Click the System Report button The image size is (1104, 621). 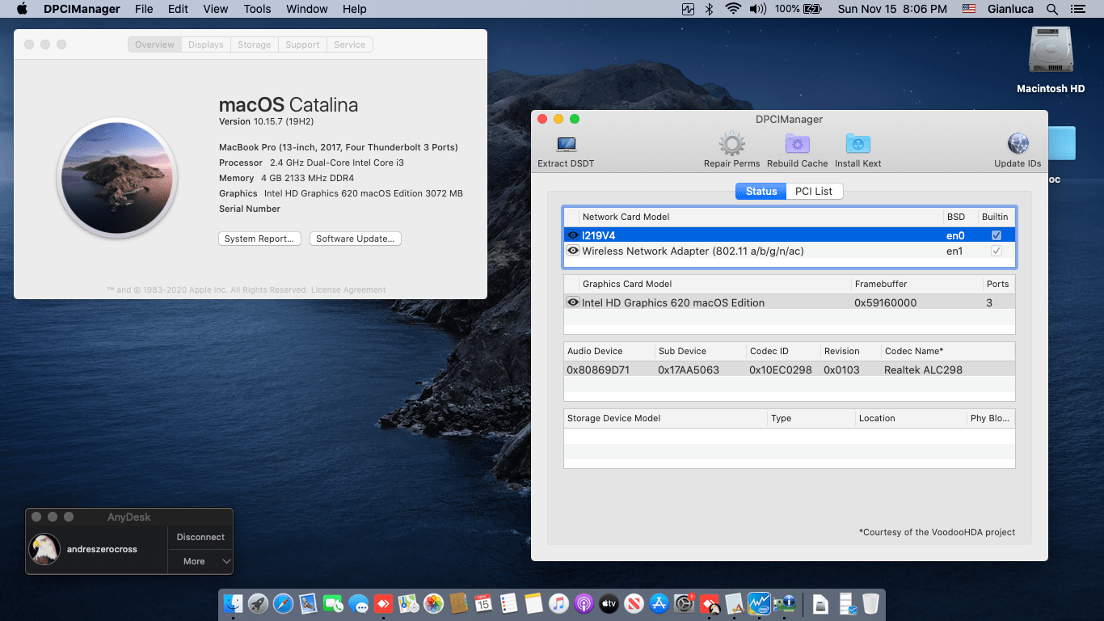[259, 238]
